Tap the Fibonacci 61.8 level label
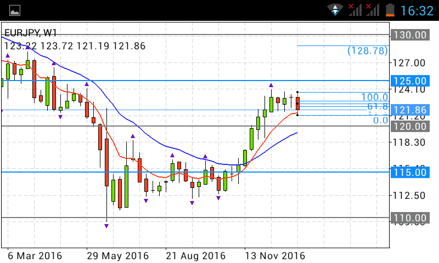Viewport: 439px width, 263px height. tap(378, 106)
